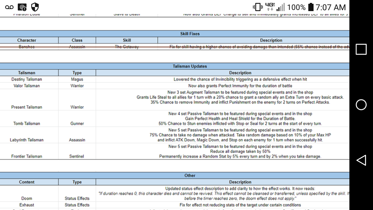Viewport: 373px width, 210px height.
Task: Tap the battery icon in status bar
Action: pyautogui.click(x=311, y=7)
